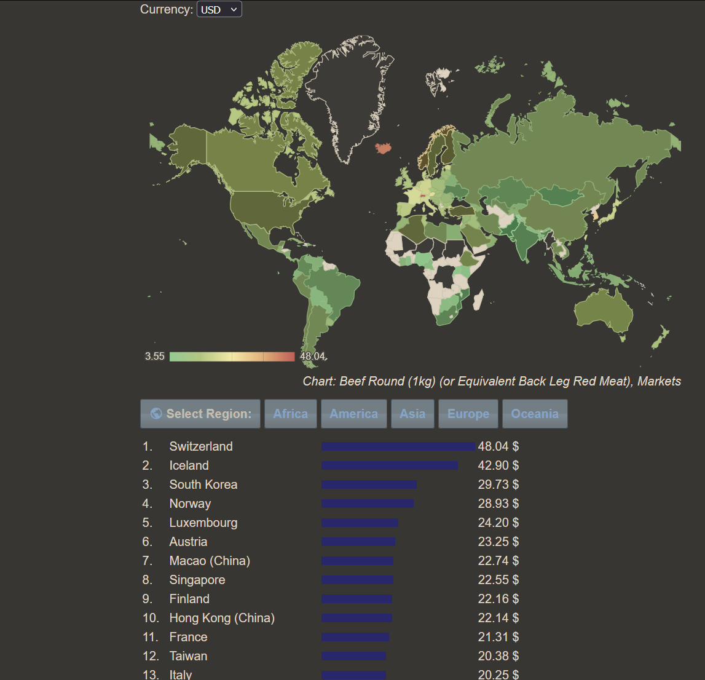
Task: Click Taiwan in the ranking list
Action: pos(189,656)
